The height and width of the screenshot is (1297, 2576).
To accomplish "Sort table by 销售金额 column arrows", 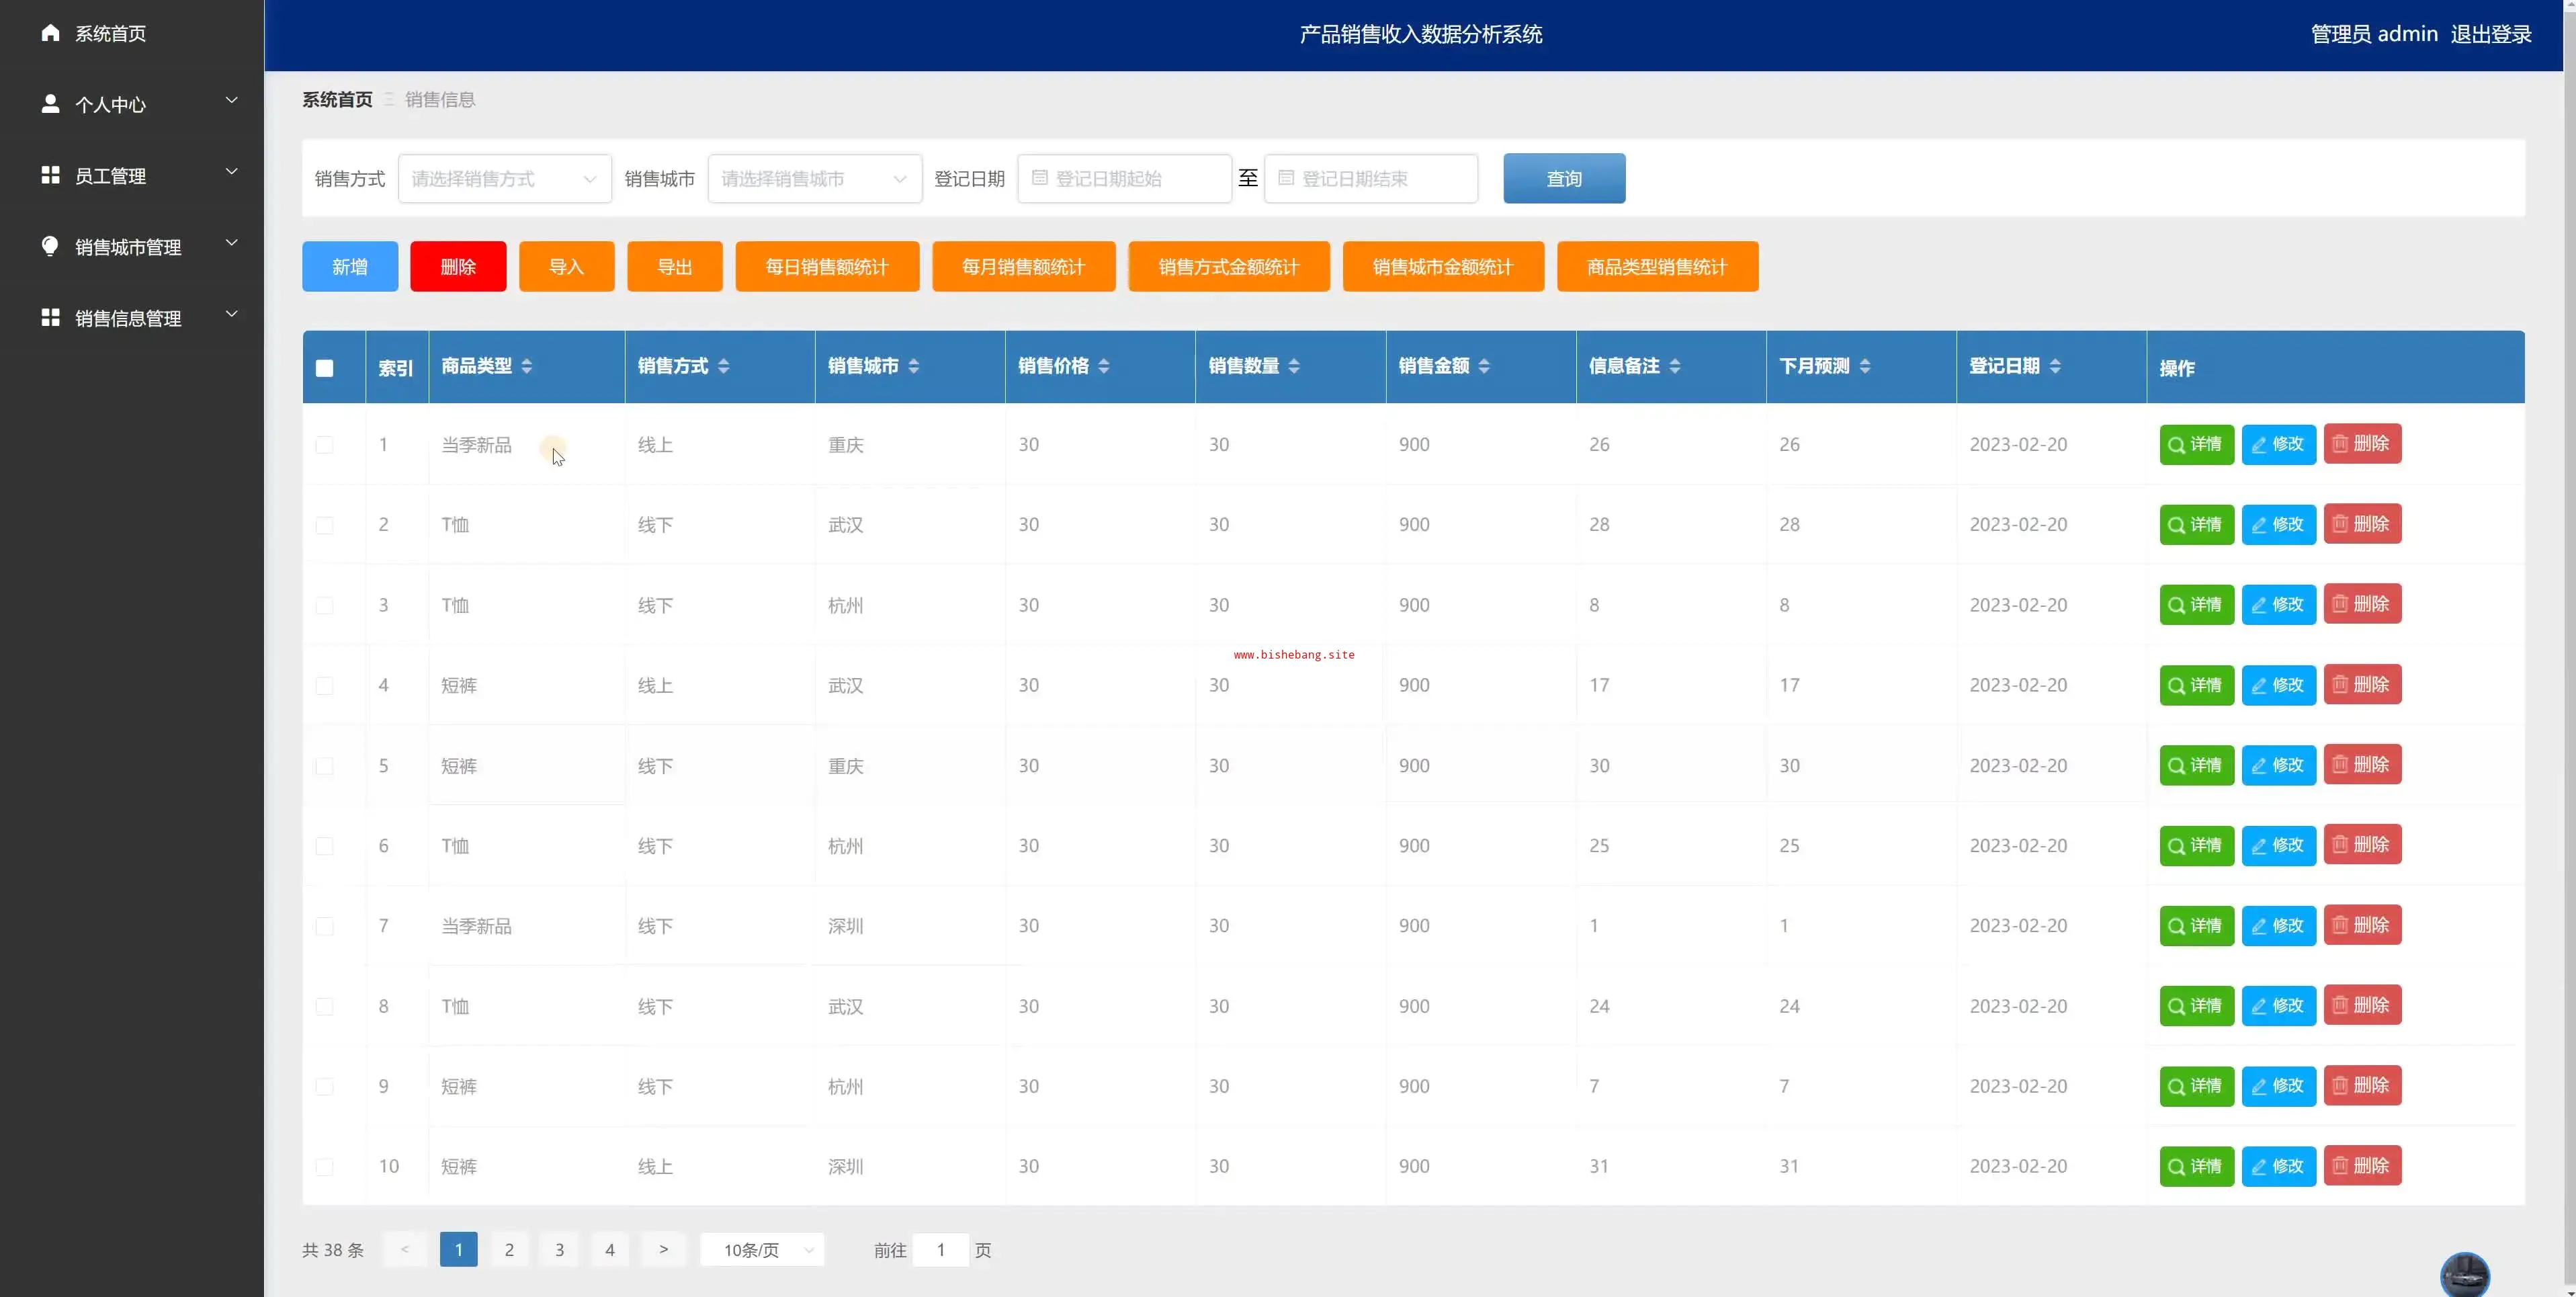I will click(1484, 366).
